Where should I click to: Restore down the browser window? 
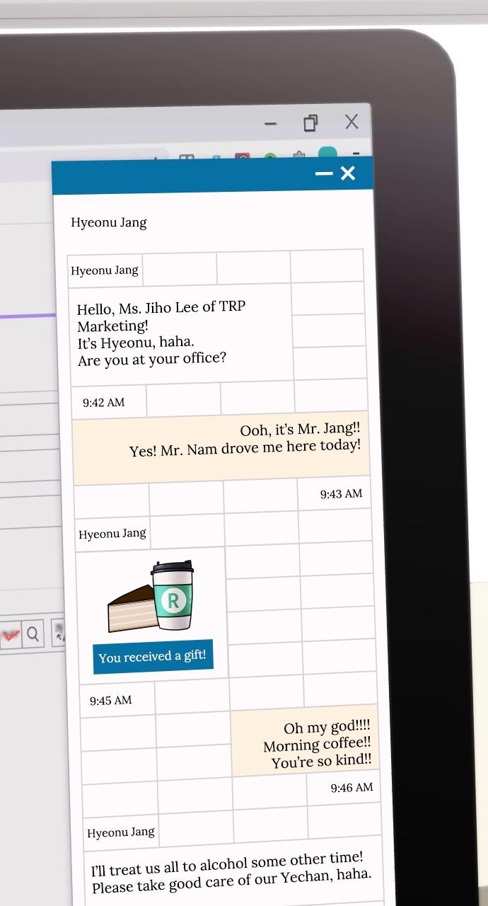point(310,123)
